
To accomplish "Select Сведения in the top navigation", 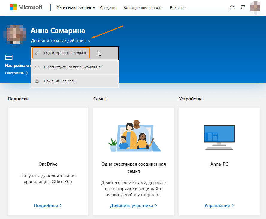I will click(x=108, y=8).
